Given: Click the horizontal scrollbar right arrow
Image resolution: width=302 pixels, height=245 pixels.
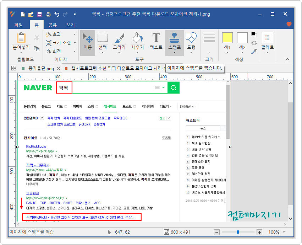Looking at the screenshot, I should [x=285, y=224].
